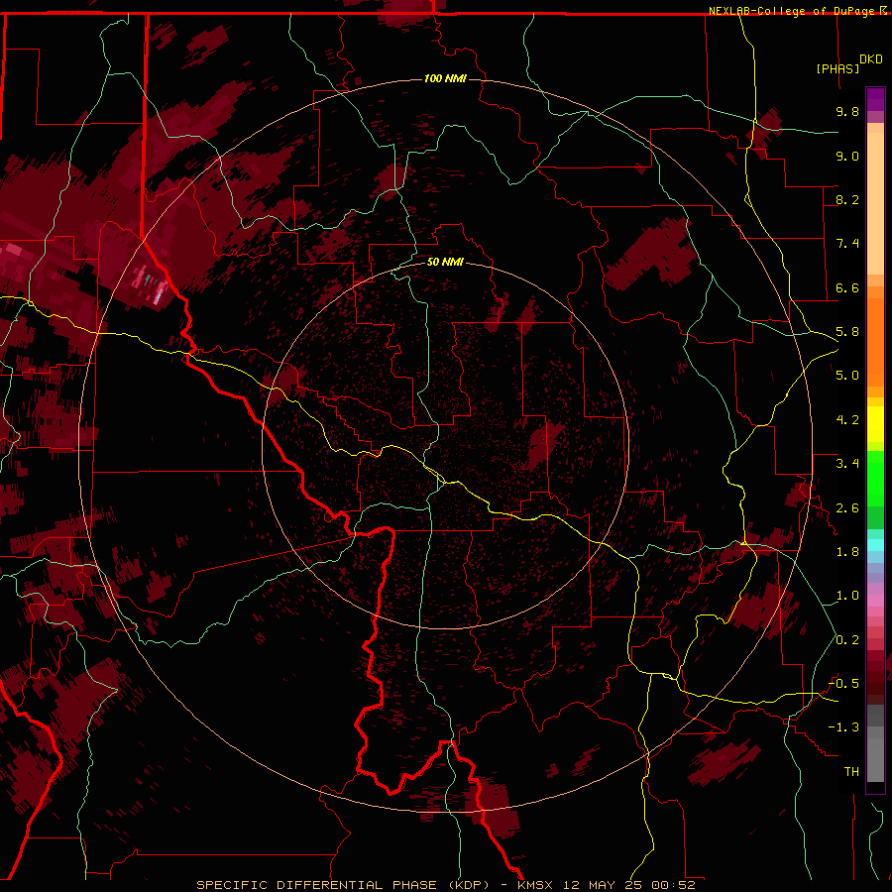The height and width of the screenshot is (892, 892).
Task: Click the [PHAS] legend label
Action: pyautogui.click(x=837, y=68)
